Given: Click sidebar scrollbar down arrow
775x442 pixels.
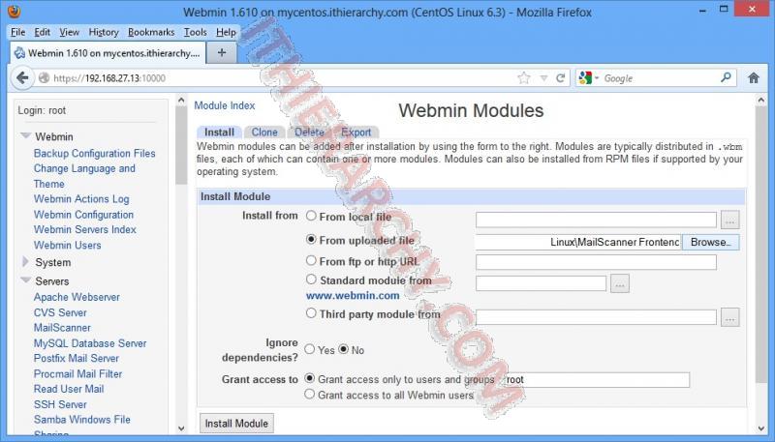Looking at the screenshot, I should click(x=181, y=428).
